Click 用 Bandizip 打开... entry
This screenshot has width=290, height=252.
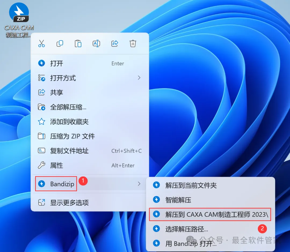point(211,243)
